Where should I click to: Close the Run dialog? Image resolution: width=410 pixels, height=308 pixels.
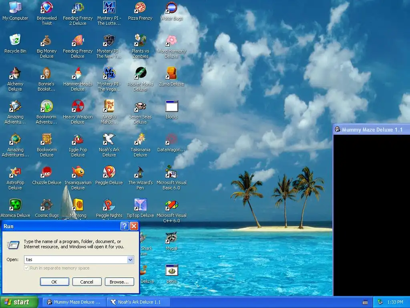click(134, 226)
